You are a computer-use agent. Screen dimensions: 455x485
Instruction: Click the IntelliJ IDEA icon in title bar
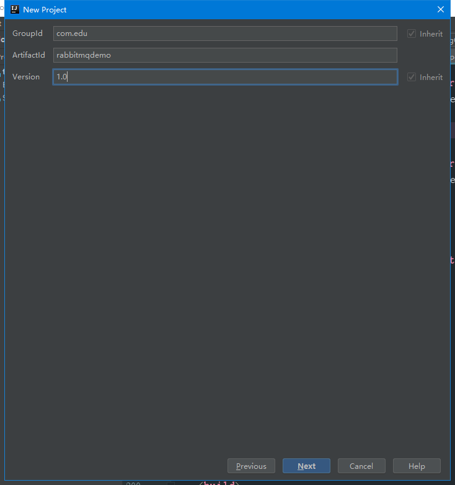pos(14,9)
